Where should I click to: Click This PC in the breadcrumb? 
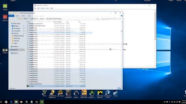(26, 19)
